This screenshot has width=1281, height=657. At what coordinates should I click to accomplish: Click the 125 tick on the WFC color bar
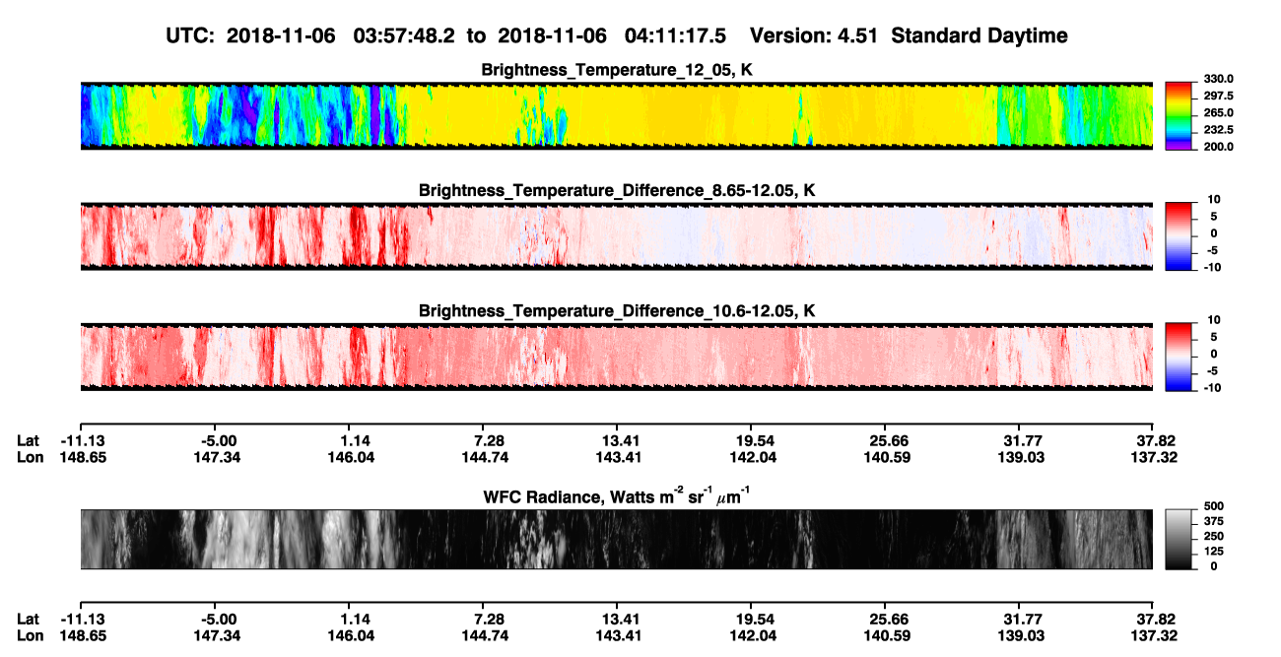[x=1213, y=551]
